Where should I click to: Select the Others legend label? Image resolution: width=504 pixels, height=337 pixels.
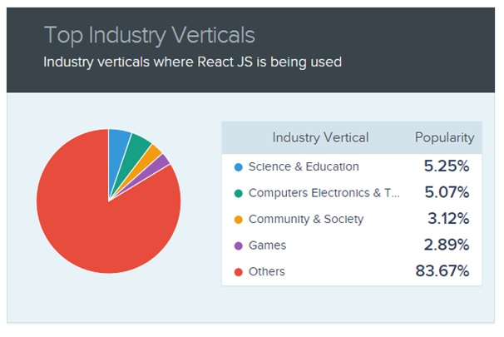[267, 271]
